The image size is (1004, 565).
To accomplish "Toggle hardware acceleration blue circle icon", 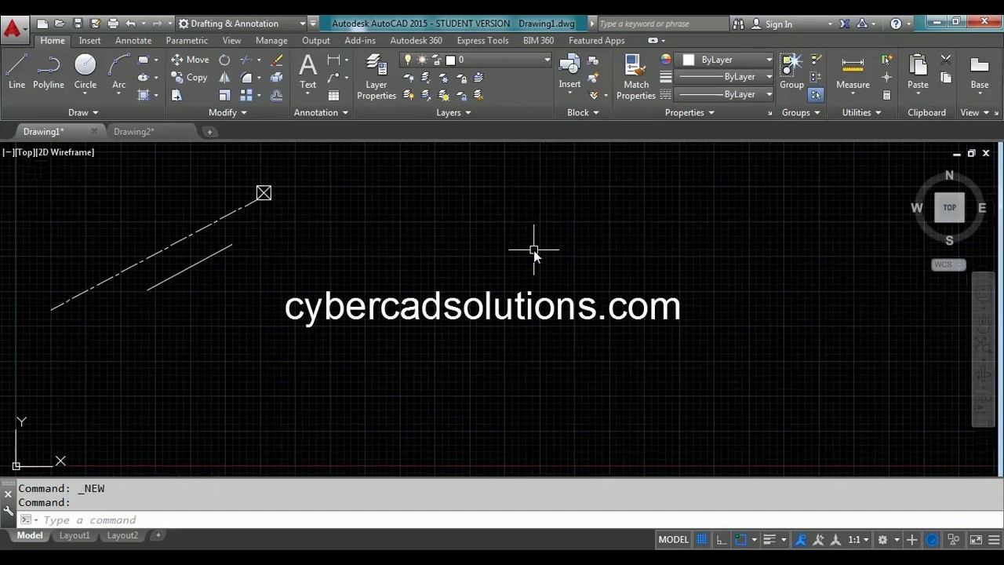I will (x=932, y=540).
